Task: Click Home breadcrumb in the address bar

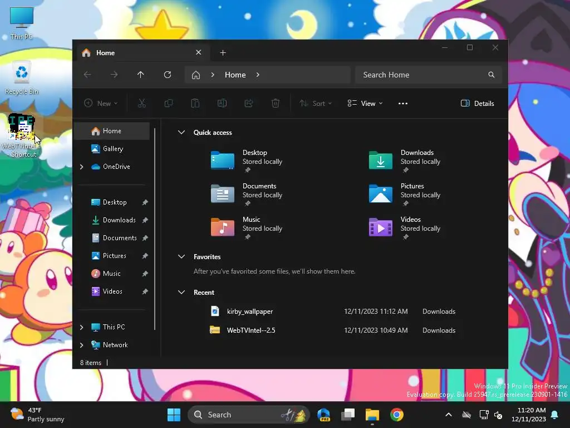Action: [235, 75]
